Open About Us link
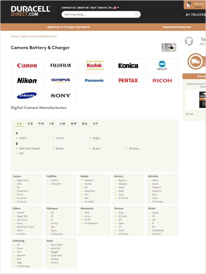This screenshot has height=274, width=206. (83, 8)
